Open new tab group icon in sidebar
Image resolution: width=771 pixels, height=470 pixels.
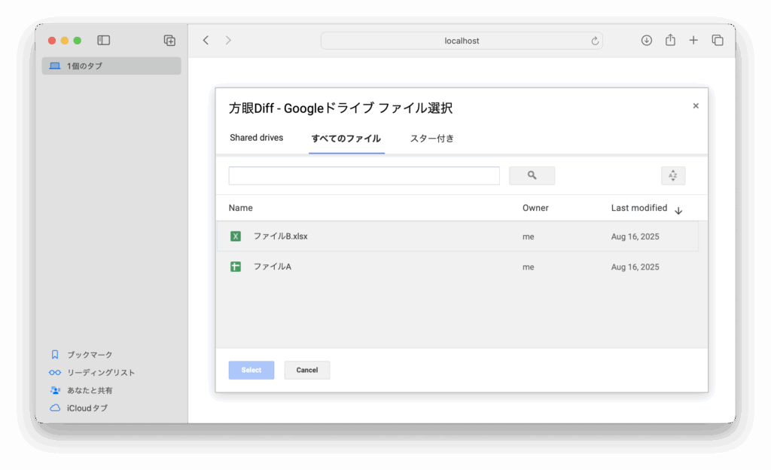[x=169, y=41]
